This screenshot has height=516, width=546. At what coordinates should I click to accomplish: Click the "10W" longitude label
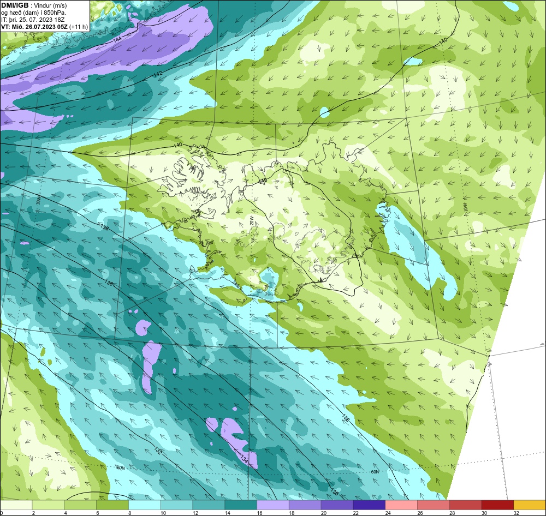(x=466, y=208)
